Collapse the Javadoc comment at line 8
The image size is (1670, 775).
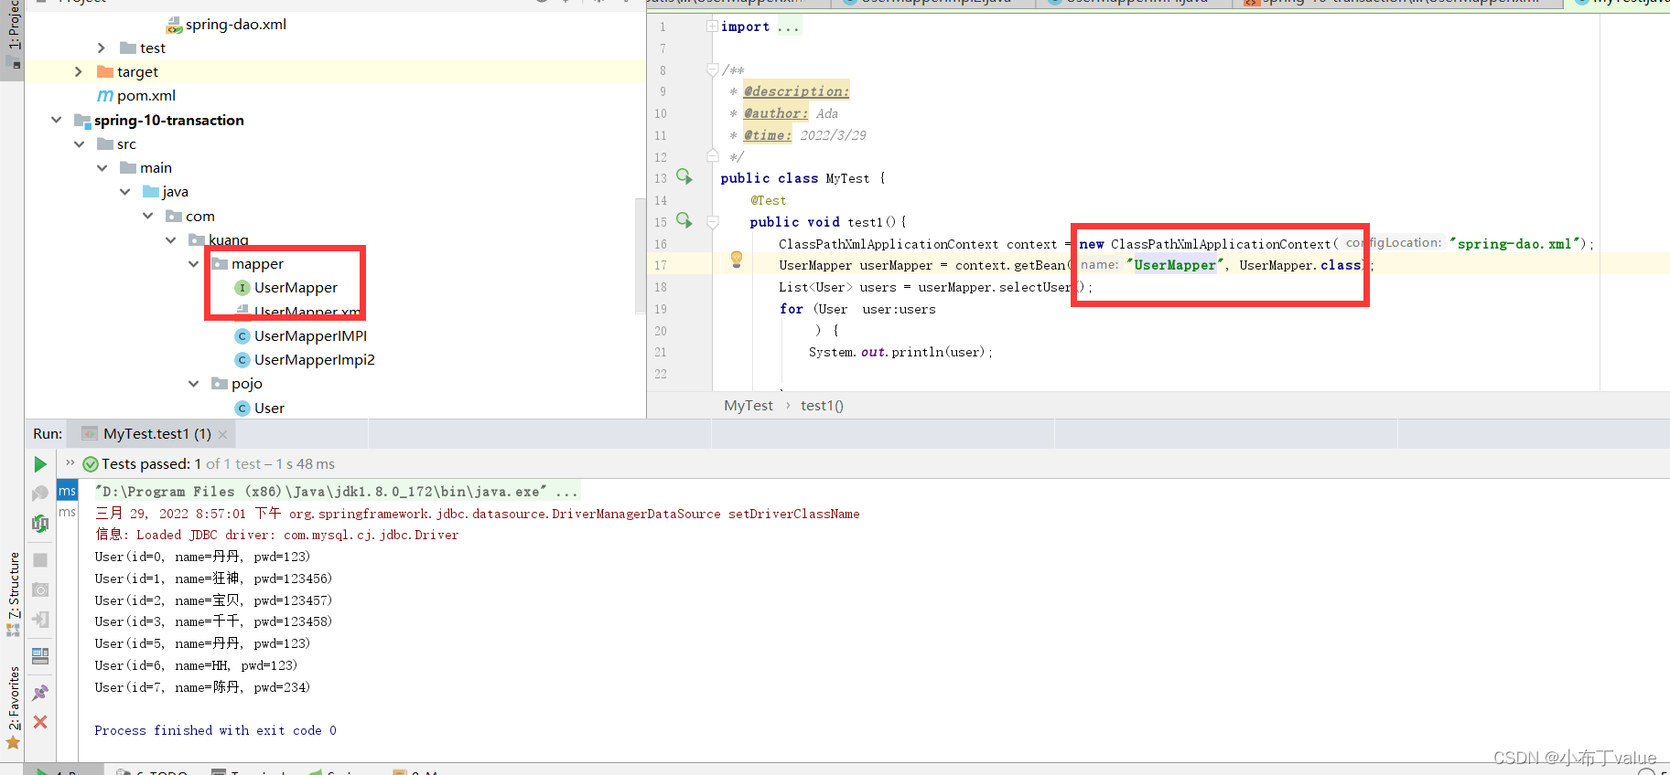coord(712,69)
